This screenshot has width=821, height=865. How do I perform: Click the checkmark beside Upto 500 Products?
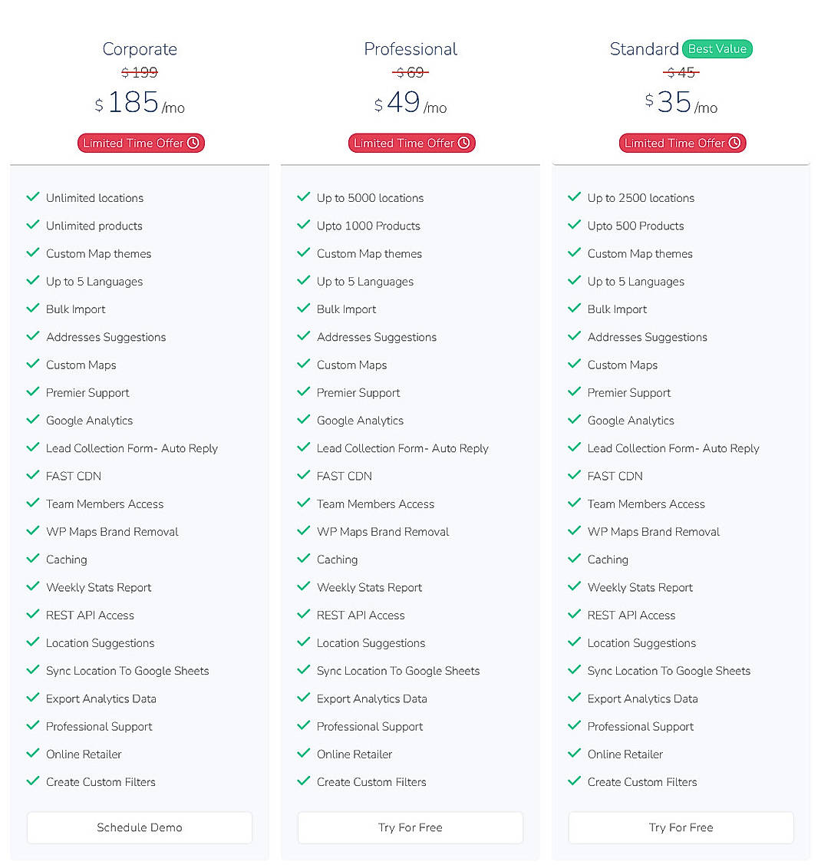[574, 225]
